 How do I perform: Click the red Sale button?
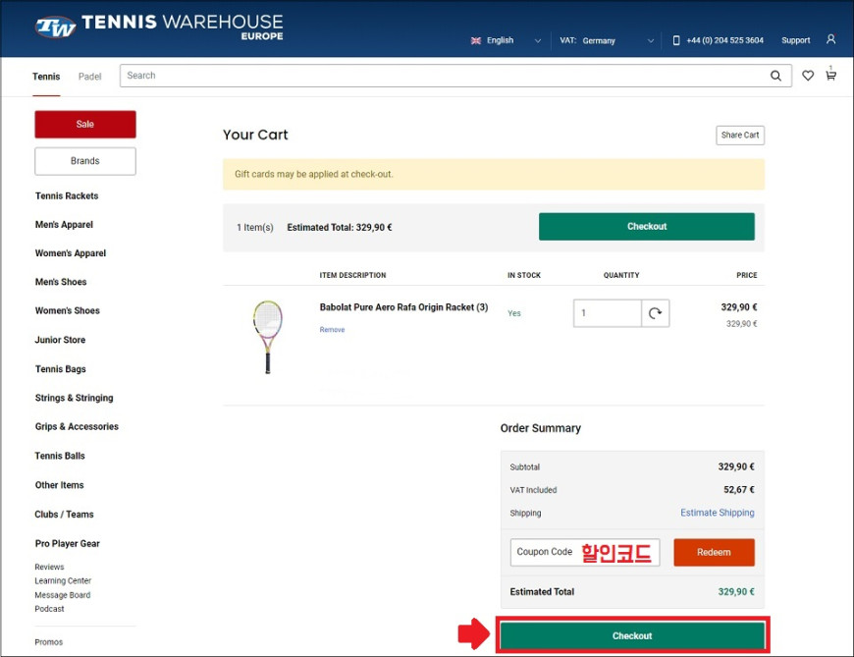(x=85, y=124)
